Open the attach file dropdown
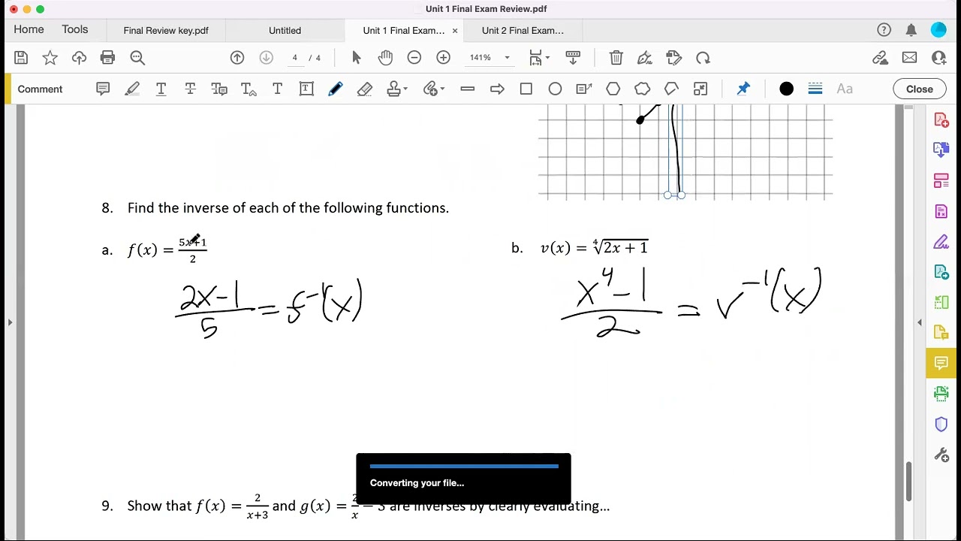Screen dimensions: 961x541 434,89
